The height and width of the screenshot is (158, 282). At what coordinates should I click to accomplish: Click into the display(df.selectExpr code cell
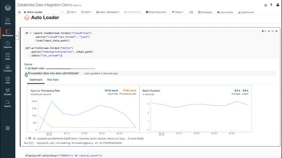151,155
